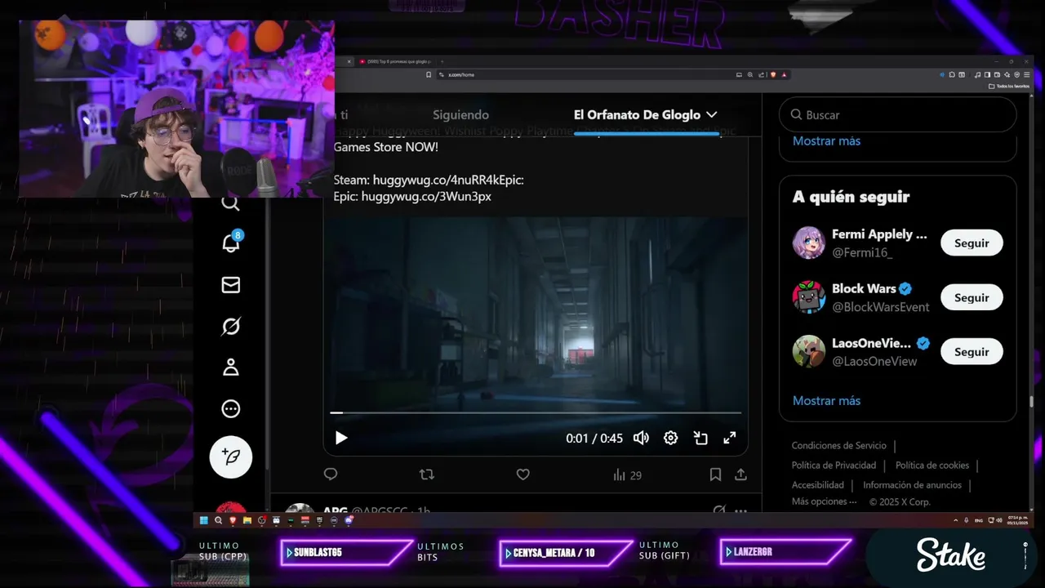Open Grok icon on the APG post
The width and height of the screenshot is (1045, 588).
click(719, 510)
